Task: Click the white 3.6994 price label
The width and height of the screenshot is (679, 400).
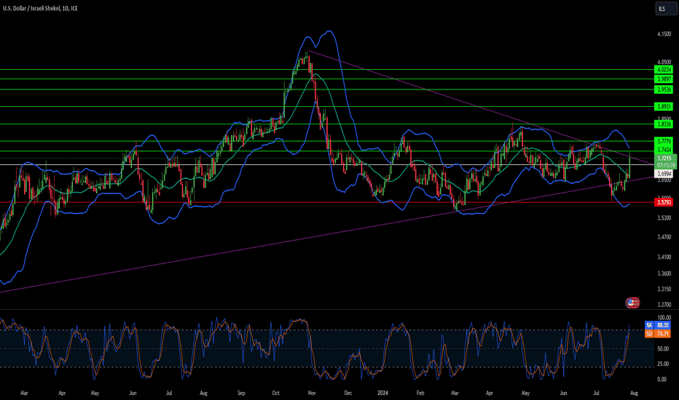Action: [664, 174]
